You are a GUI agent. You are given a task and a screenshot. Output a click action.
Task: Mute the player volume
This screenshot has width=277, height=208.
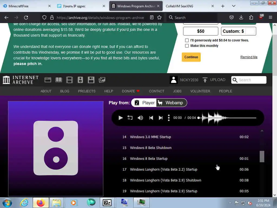click(x=140, y=118)
